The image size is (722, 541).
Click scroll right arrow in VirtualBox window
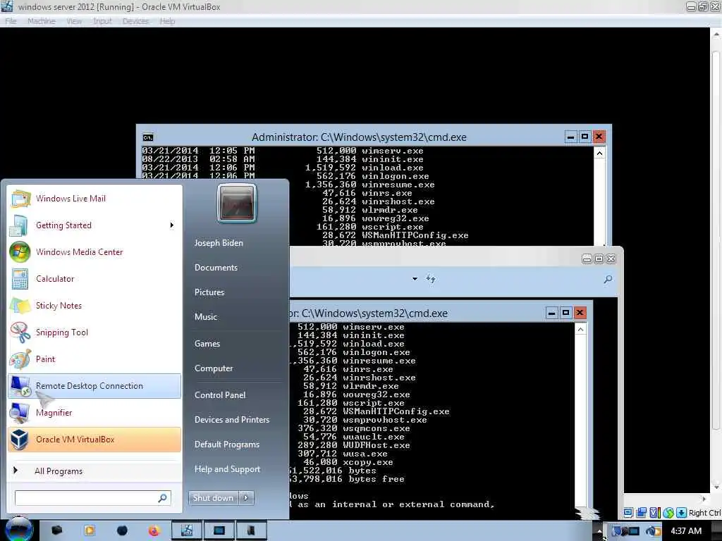(704, 499)
